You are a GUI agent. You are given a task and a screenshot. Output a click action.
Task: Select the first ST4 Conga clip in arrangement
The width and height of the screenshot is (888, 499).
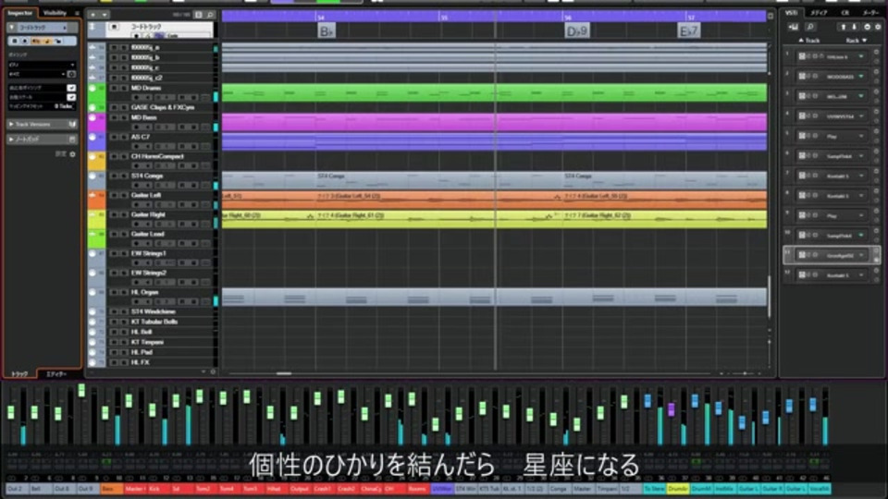click(x=438, y=180)
